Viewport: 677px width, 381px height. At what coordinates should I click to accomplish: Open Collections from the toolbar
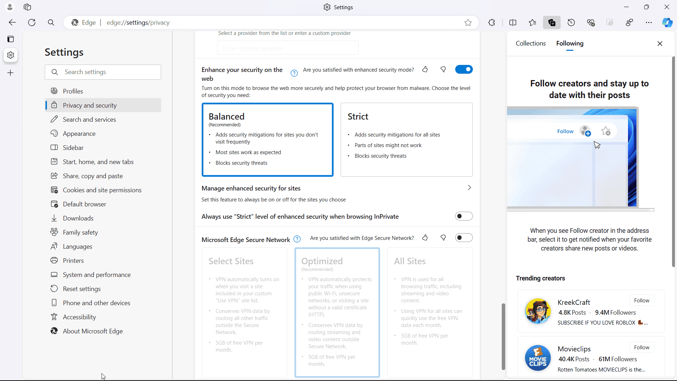[x=552, y=22]
